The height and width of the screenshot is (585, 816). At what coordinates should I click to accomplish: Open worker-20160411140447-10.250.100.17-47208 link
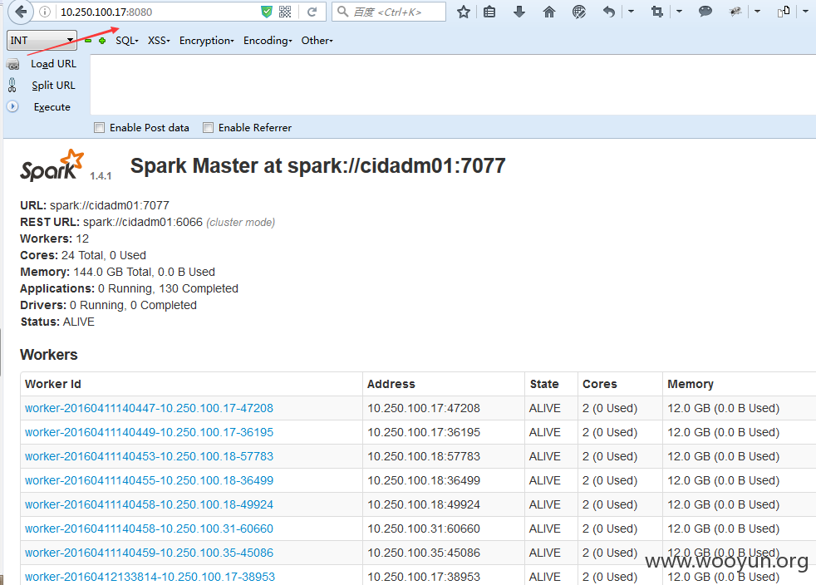click(x=149, y=408)
